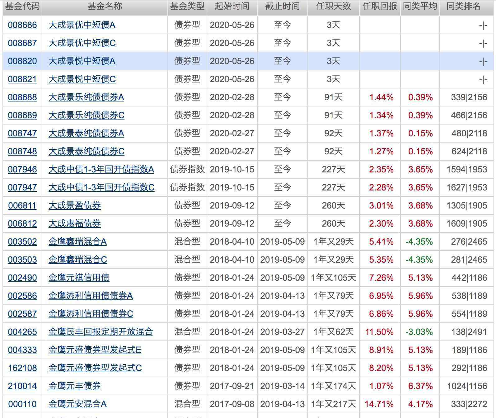496x418 pixels.
Task: Open fund code link 003503
Action: click(22, 260)
